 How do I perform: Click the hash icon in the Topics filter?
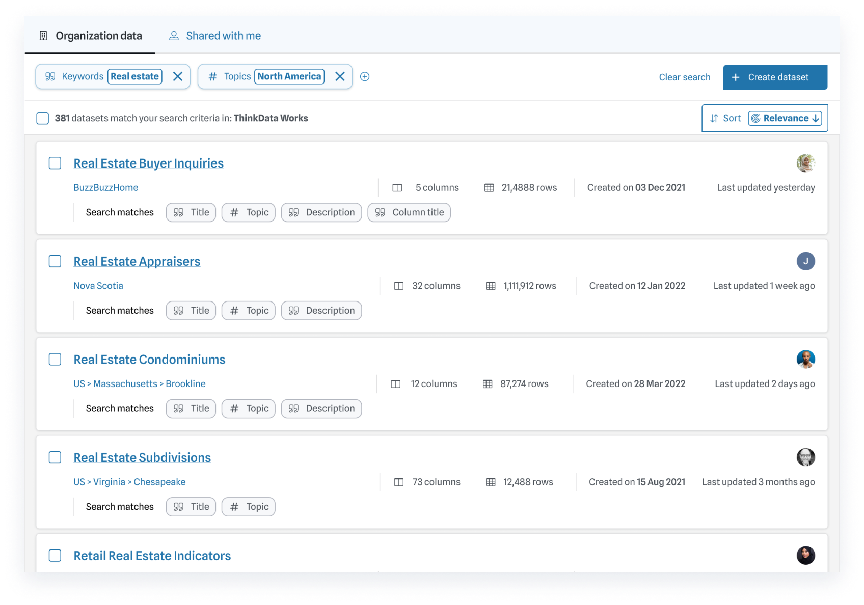(212, 76)
